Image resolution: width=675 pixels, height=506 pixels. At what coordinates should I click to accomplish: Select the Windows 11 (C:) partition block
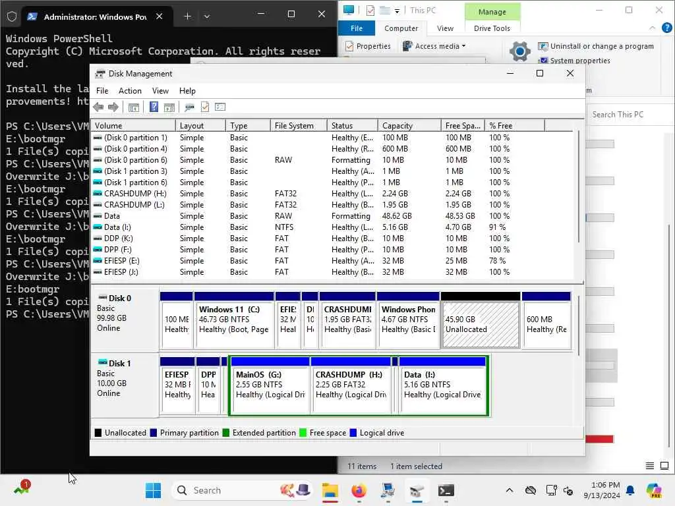pos(234,320)
